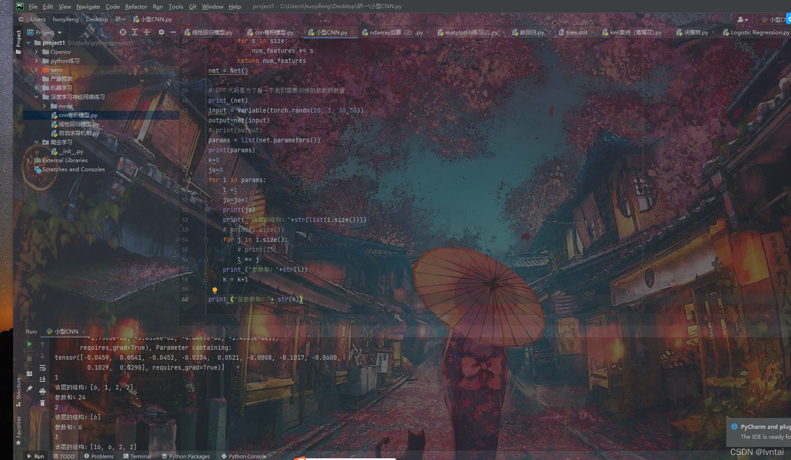Open the Python Console tool window
This screenshot has width=791, height=460.
[x=244, y=456]
